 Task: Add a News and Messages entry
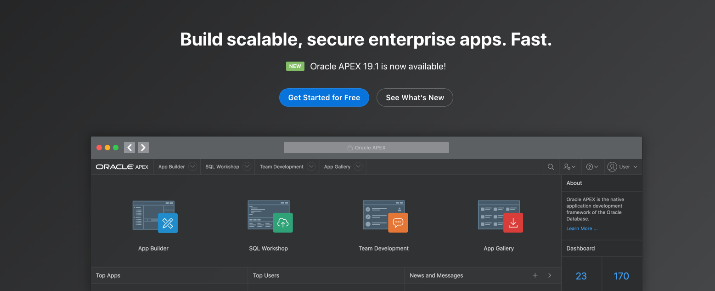coord(535,275)
